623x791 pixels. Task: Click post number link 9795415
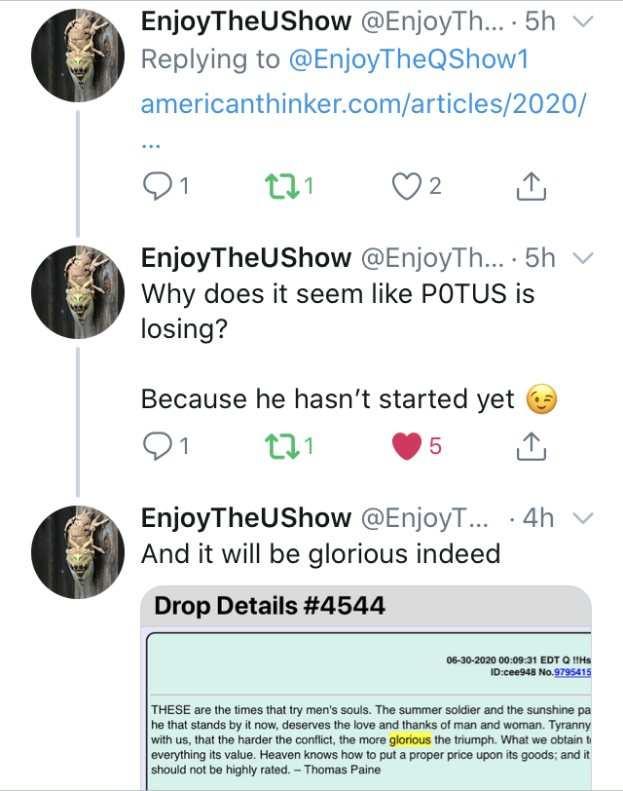pos(572,672)
